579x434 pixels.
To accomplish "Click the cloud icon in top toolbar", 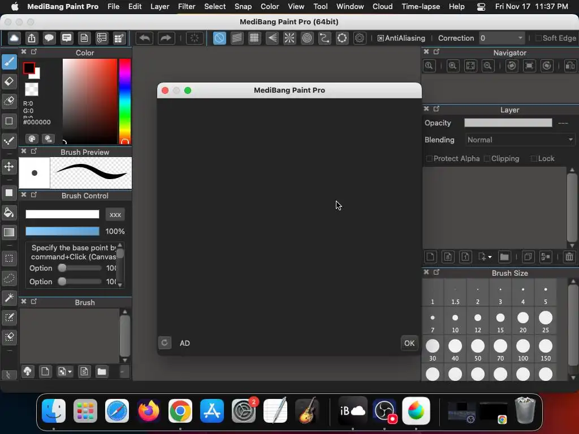I will coord(14,38).
